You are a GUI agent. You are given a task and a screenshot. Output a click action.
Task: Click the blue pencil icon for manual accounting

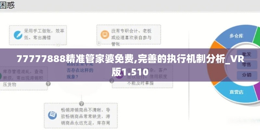18,35
